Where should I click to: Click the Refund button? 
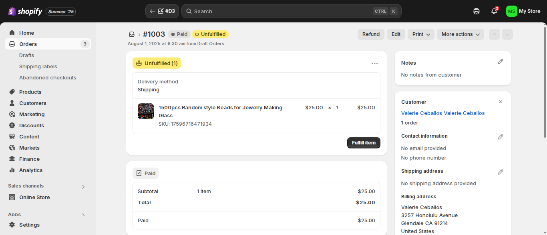371,34
